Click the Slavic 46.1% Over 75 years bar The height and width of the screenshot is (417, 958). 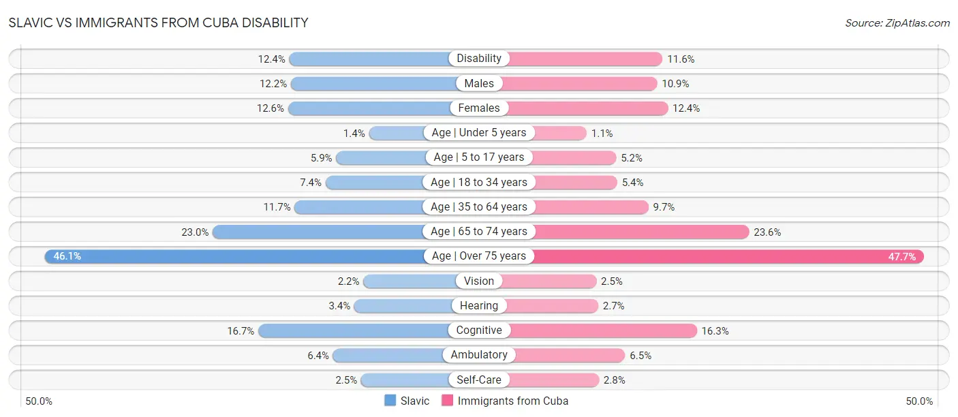234,256
